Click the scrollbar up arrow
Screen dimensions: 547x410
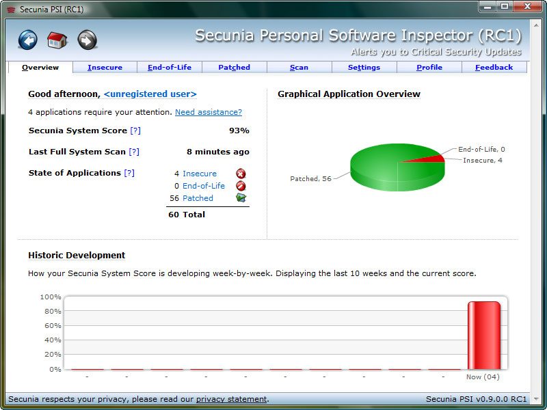tap(536, 25)
